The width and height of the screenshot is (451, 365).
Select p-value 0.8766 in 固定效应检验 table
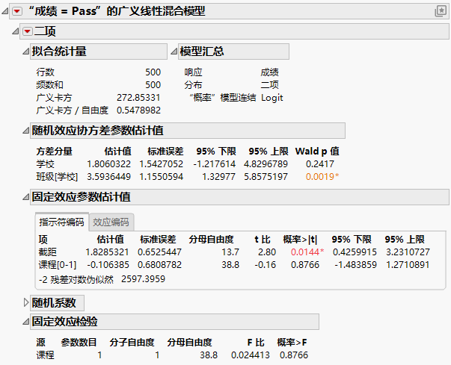click(294, 355)
